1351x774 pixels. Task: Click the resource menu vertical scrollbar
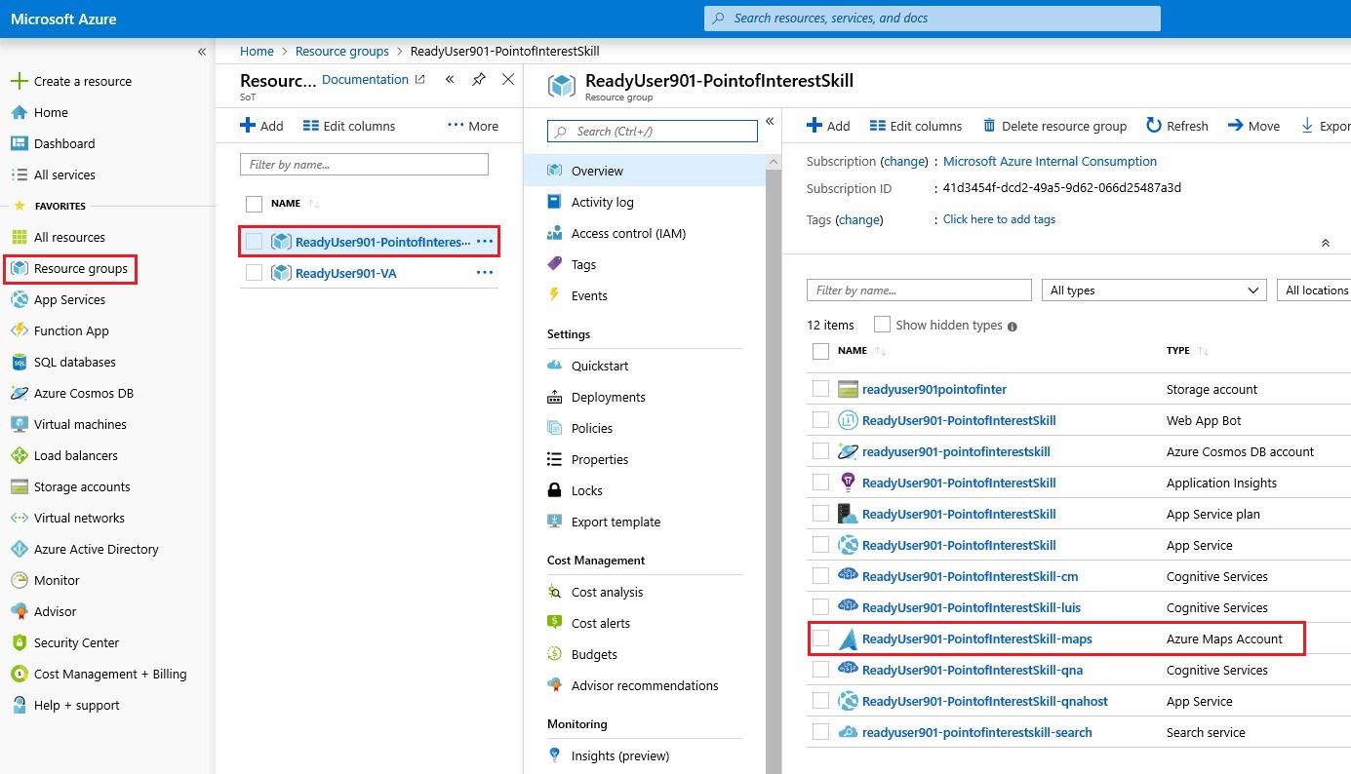[774, 463]
